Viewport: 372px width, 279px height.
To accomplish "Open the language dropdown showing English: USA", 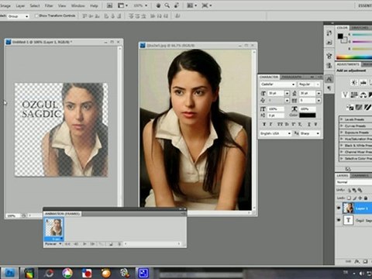I will [275, 133].
